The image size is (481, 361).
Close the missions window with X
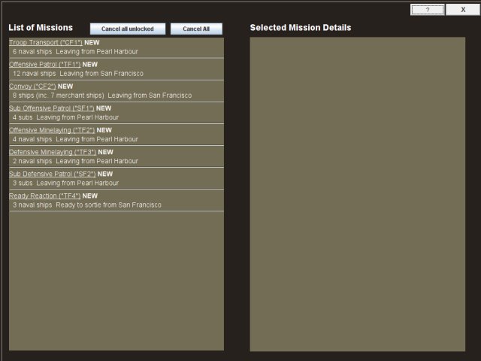[x=462, y=10]
